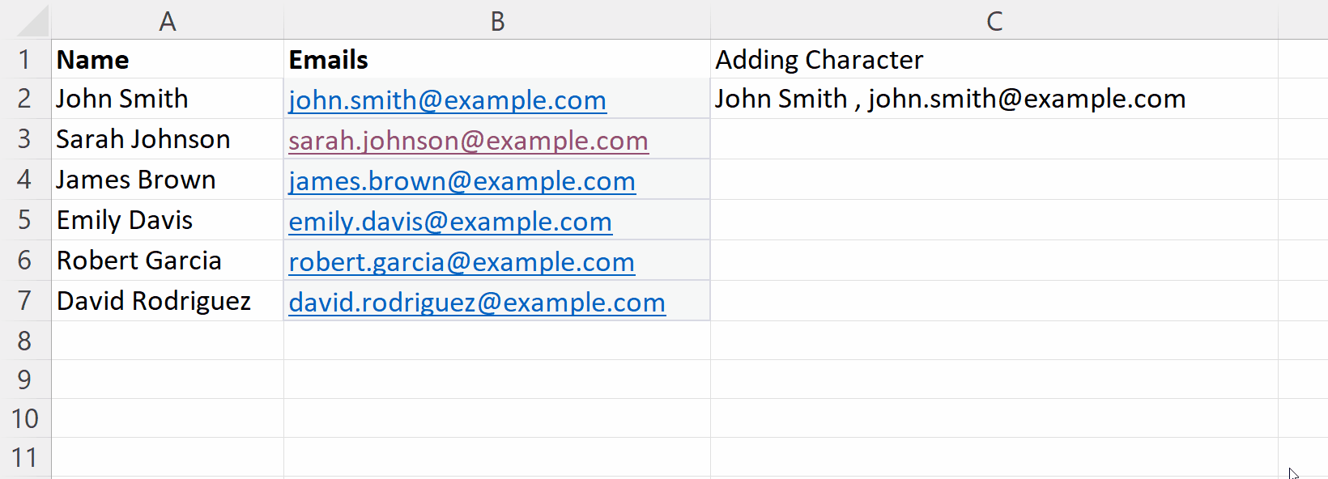The image size is (1328, 479).
Task: Open john.smith@example.com email link
Action: tap(447, 100)
